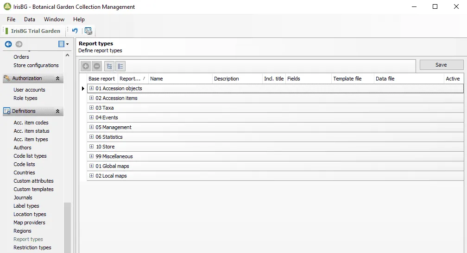467x253 pixels.
Task: Expand the 05 Management group
Action: 91,127
